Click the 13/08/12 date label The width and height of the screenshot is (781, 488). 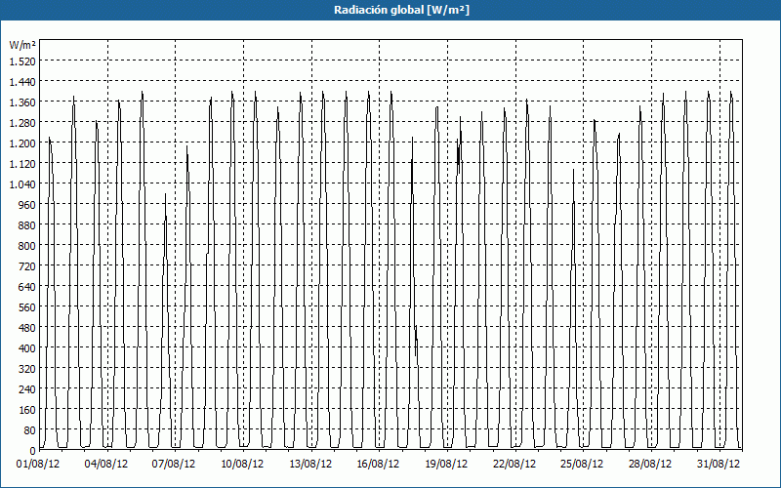point(310,464)
